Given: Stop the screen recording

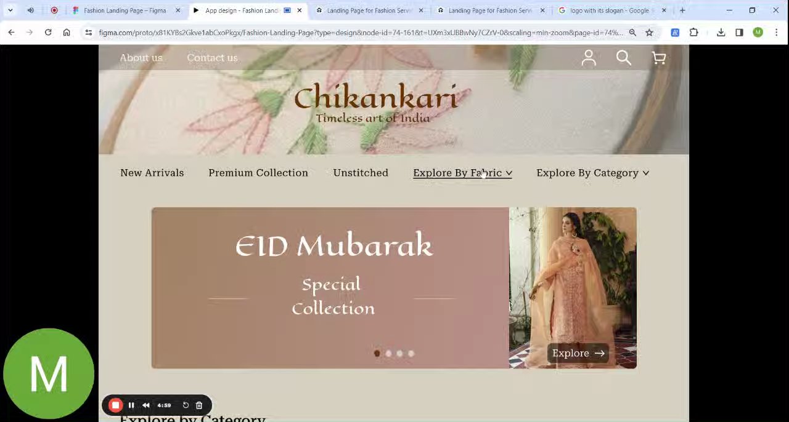Looking at the screenshot, I should tap(115, 405).
